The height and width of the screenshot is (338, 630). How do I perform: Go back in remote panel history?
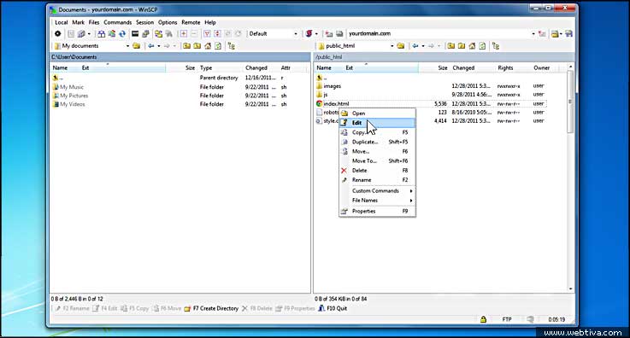click(x=415, y=46)
